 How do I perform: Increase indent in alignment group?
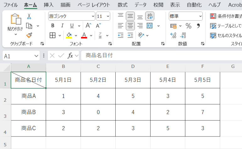130,35
